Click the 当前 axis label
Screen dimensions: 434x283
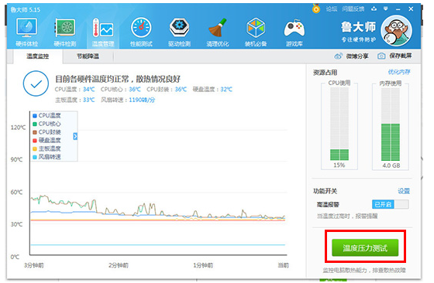coord(284,265)
